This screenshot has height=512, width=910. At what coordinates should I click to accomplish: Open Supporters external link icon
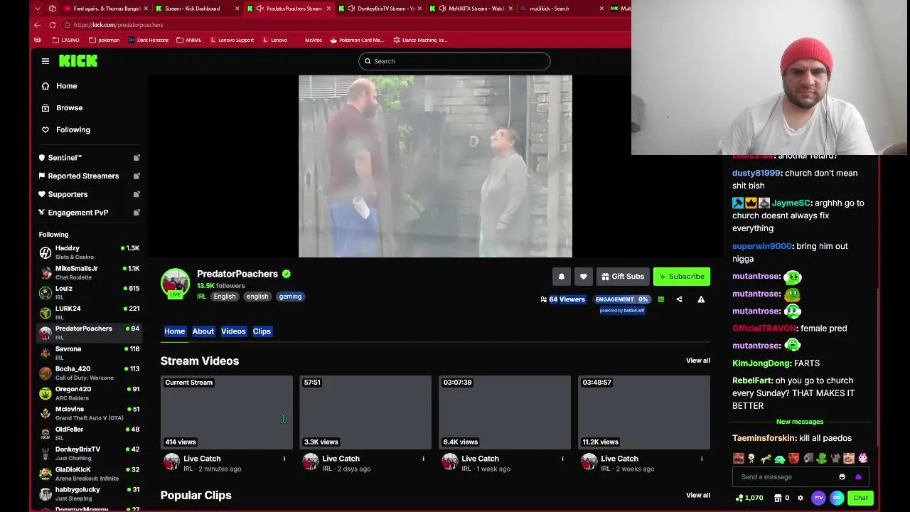coord(136,194)
